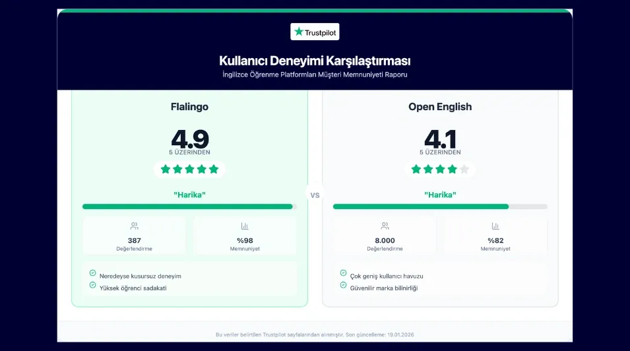Click the bar chart icon above %82

point(495,226)
